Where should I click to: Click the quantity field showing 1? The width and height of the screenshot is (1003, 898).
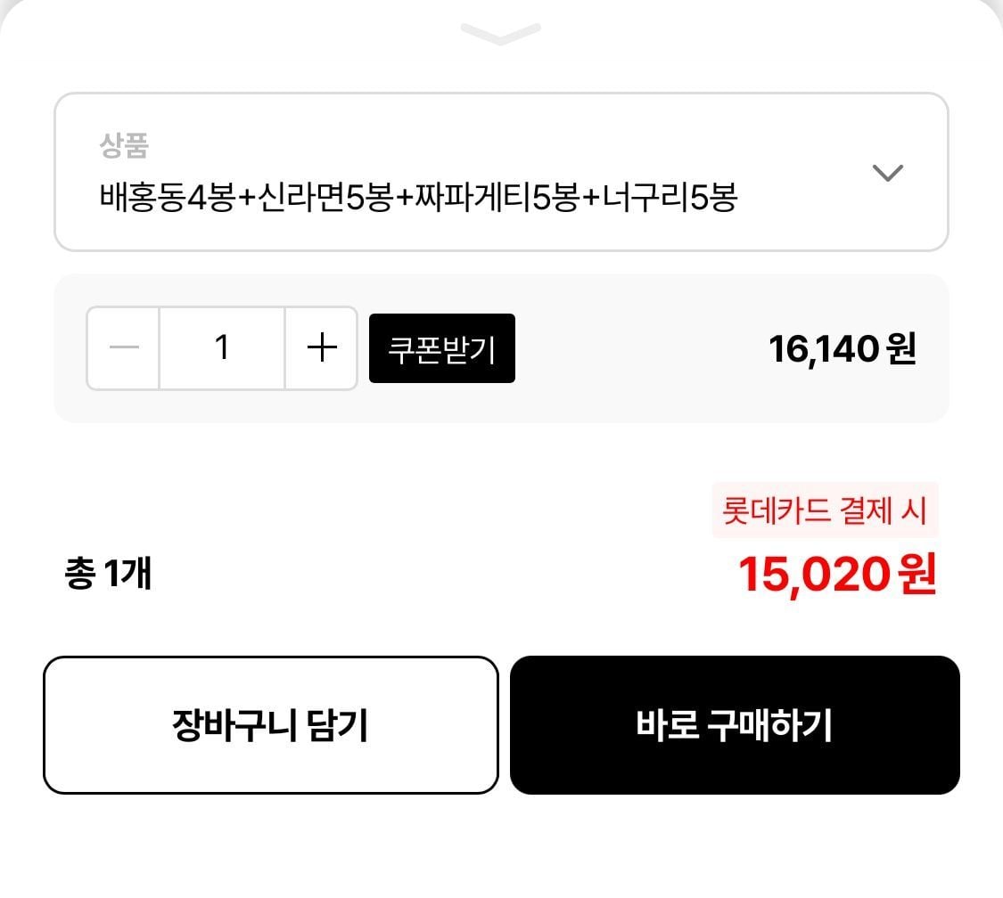pyautogui.click(x=222, y=348)
